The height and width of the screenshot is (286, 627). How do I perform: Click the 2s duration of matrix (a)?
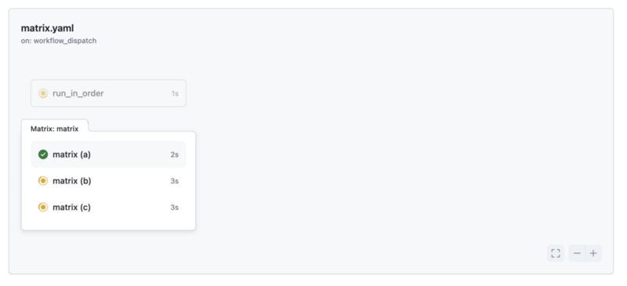(x=174, y=154)
